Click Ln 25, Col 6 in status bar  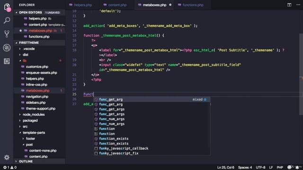(x=225, y=168)
